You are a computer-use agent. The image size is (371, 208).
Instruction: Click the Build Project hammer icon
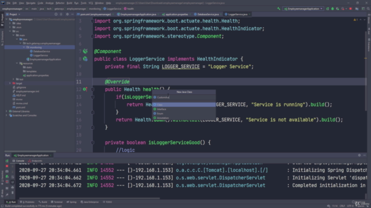click(279, 9)
